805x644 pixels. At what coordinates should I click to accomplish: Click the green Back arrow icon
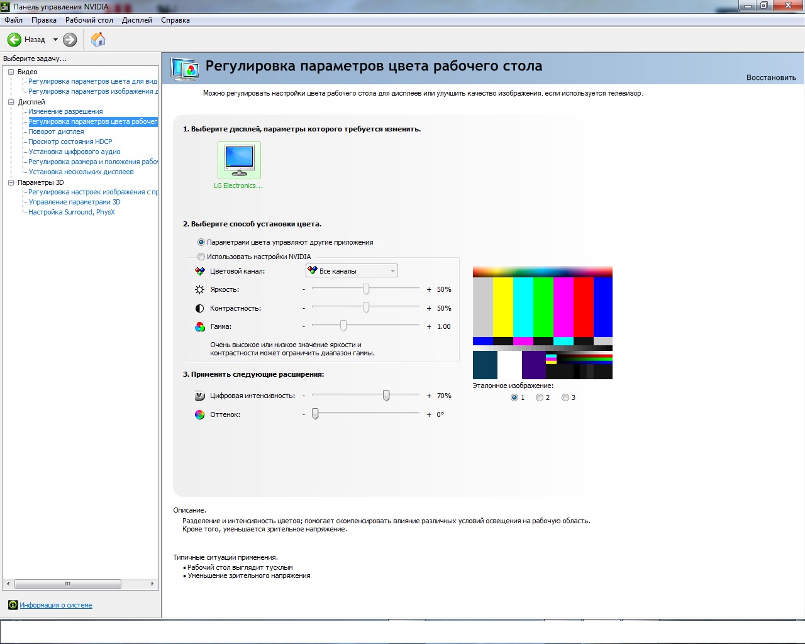(x=14, y=40)
